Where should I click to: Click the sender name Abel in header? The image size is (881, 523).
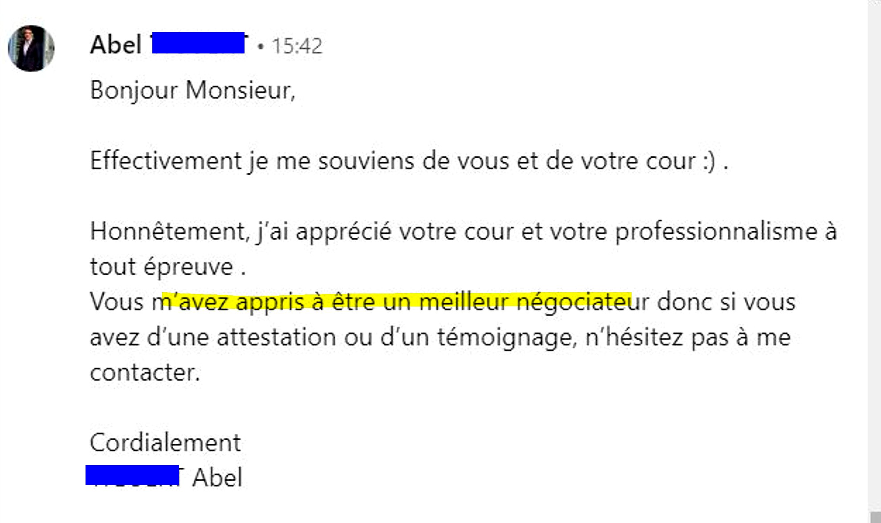pos(116,45)
